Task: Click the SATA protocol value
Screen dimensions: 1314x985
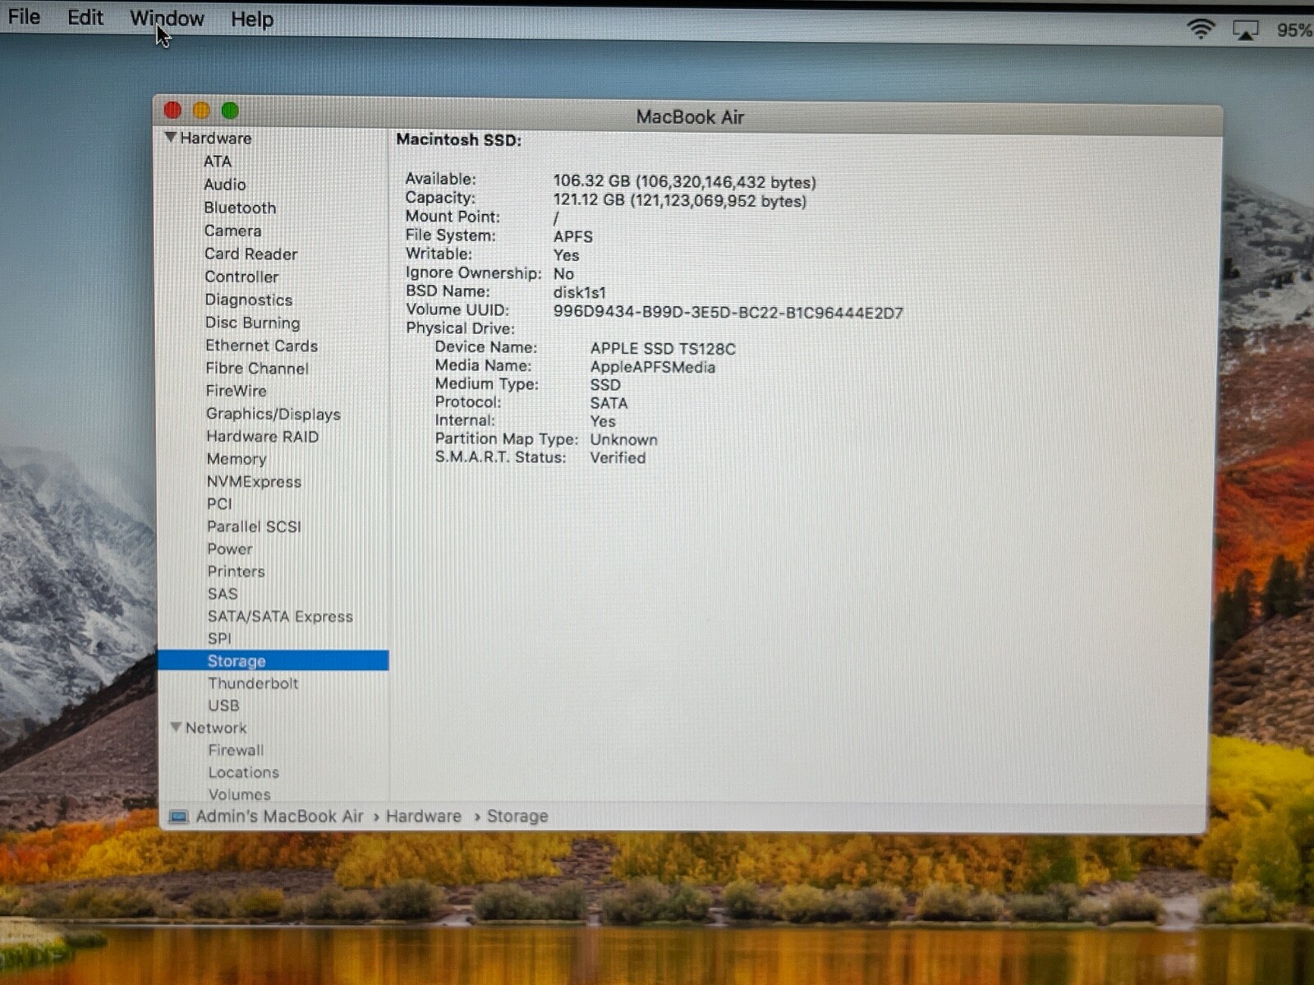Action: (609, 403)
